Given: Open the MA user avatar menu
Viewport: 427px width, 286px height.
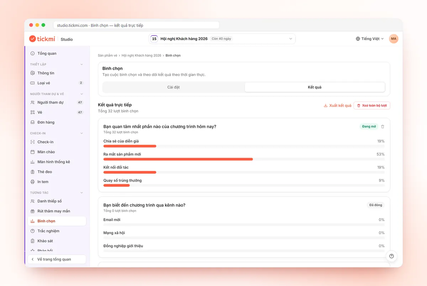Looking at the screenshot, I should pos(394,39).
